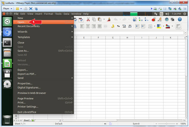Open dropdown arrow next to pause button
189x127 pixels.
[21, 9]
